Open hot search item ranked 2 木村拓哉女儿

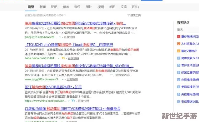click(190, 44)
